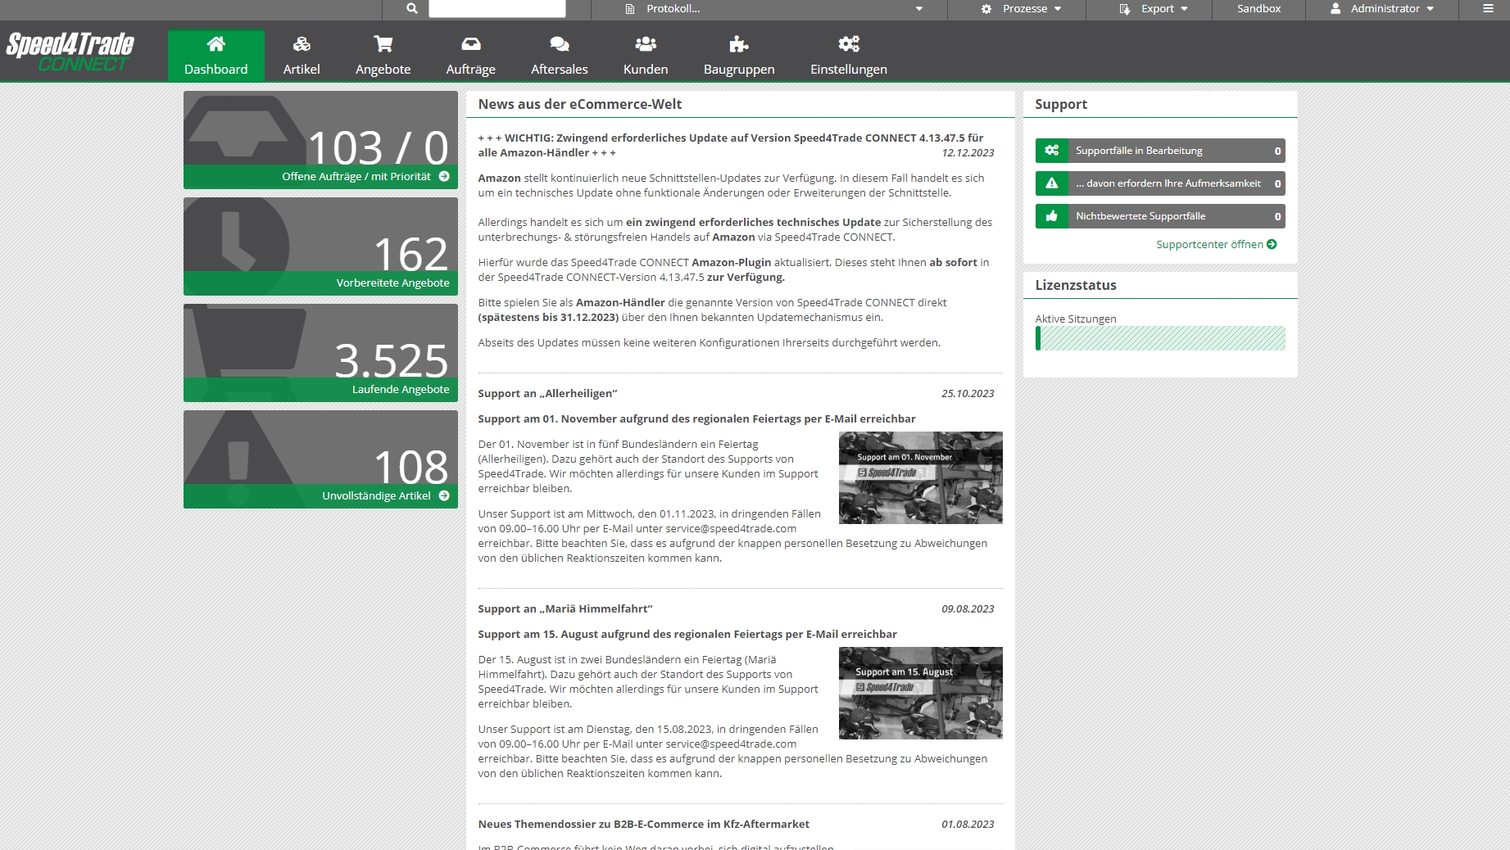Viewport: 1510px width, 850px height.
Task: Click the Administrator user icon
Action: [x=1335, y=9]
